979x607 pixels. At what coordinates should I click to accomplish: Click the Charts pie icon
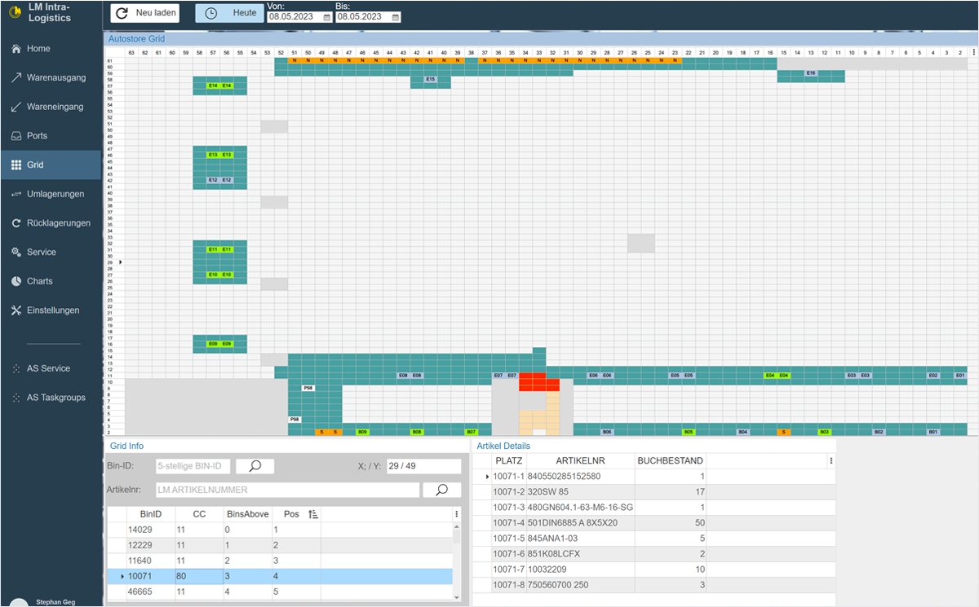(x=16, y=281)
